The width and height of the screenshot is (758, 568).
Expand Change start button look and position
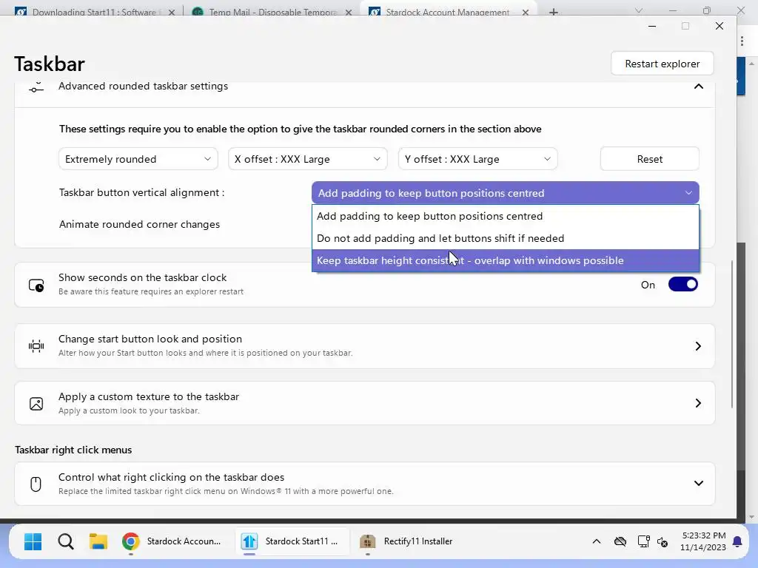(x=698, y=346)
